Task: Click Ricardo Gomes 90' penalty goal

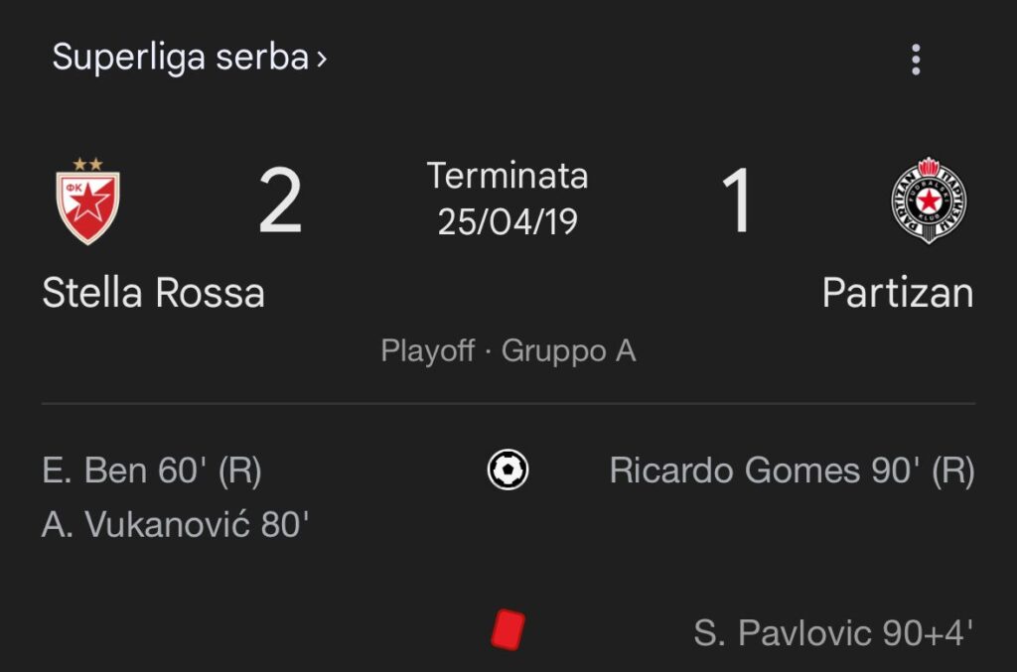Action: coord(792,470)
